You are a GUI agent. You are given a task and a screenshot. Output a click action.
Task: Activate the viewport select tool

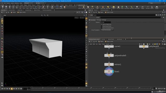(x=2, y=26)
